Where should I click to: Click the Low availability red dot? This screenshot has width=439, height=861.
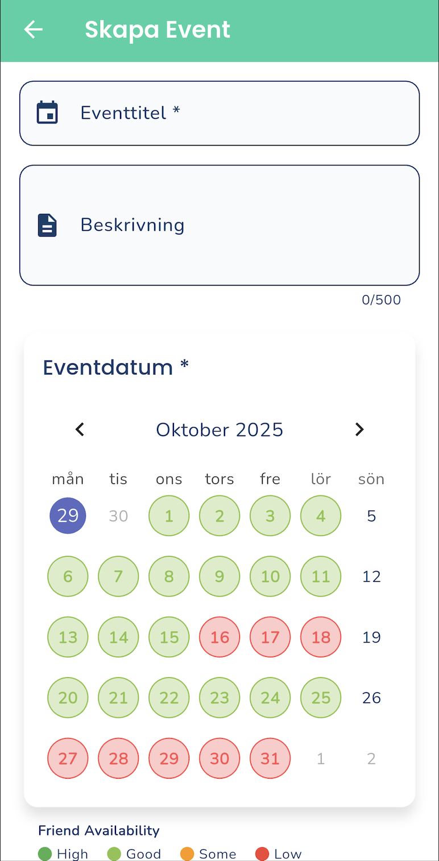[x=262, y=854]
